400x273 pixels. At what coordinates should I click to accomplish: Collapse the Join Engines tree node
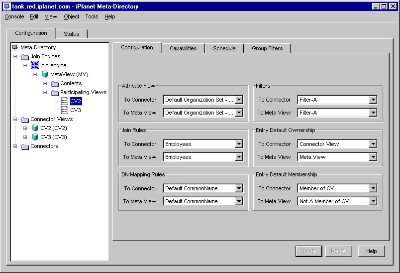click(x=15, y=56)
